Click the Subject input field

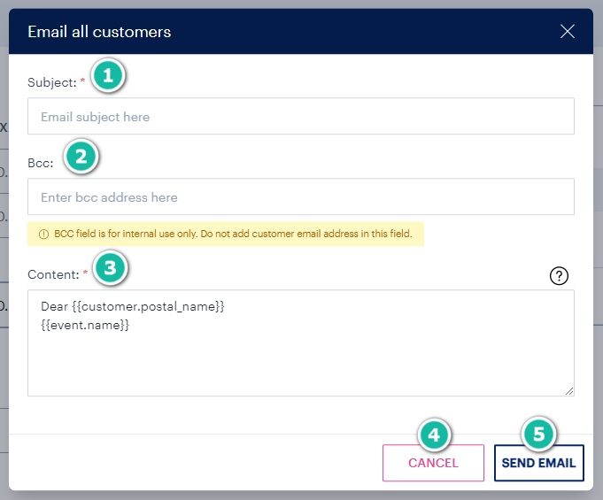301,116
